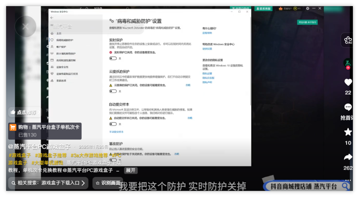The height and width of the screenshot is (197, 359).
Task: Toggle the 自动提交样本 switch
Action: [113, 124]
